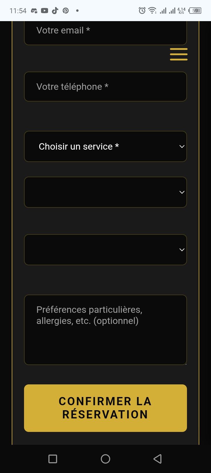
Task: Open recent apps with square button
Action: (x=53, y=459)
